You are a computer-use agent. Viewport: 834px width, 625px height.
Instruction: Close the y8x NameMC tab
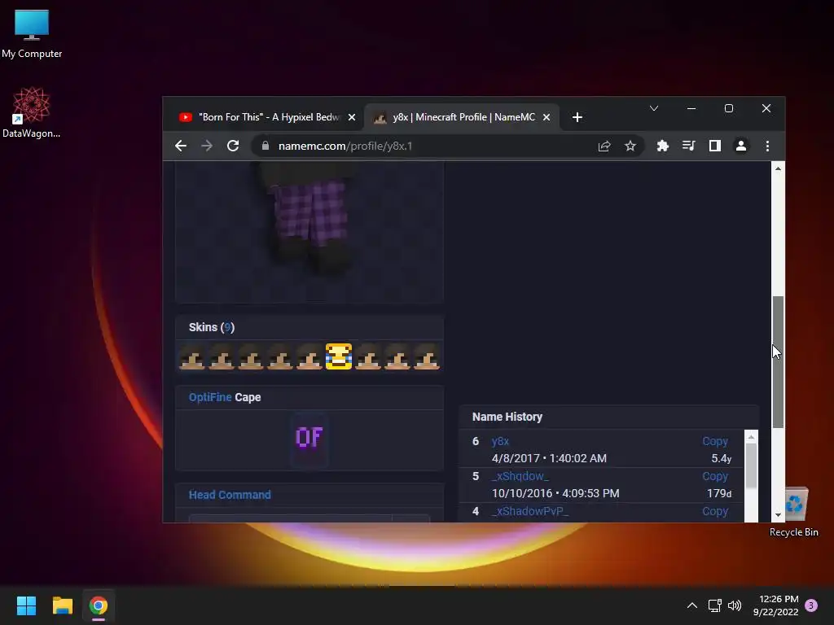click(546, 117)
